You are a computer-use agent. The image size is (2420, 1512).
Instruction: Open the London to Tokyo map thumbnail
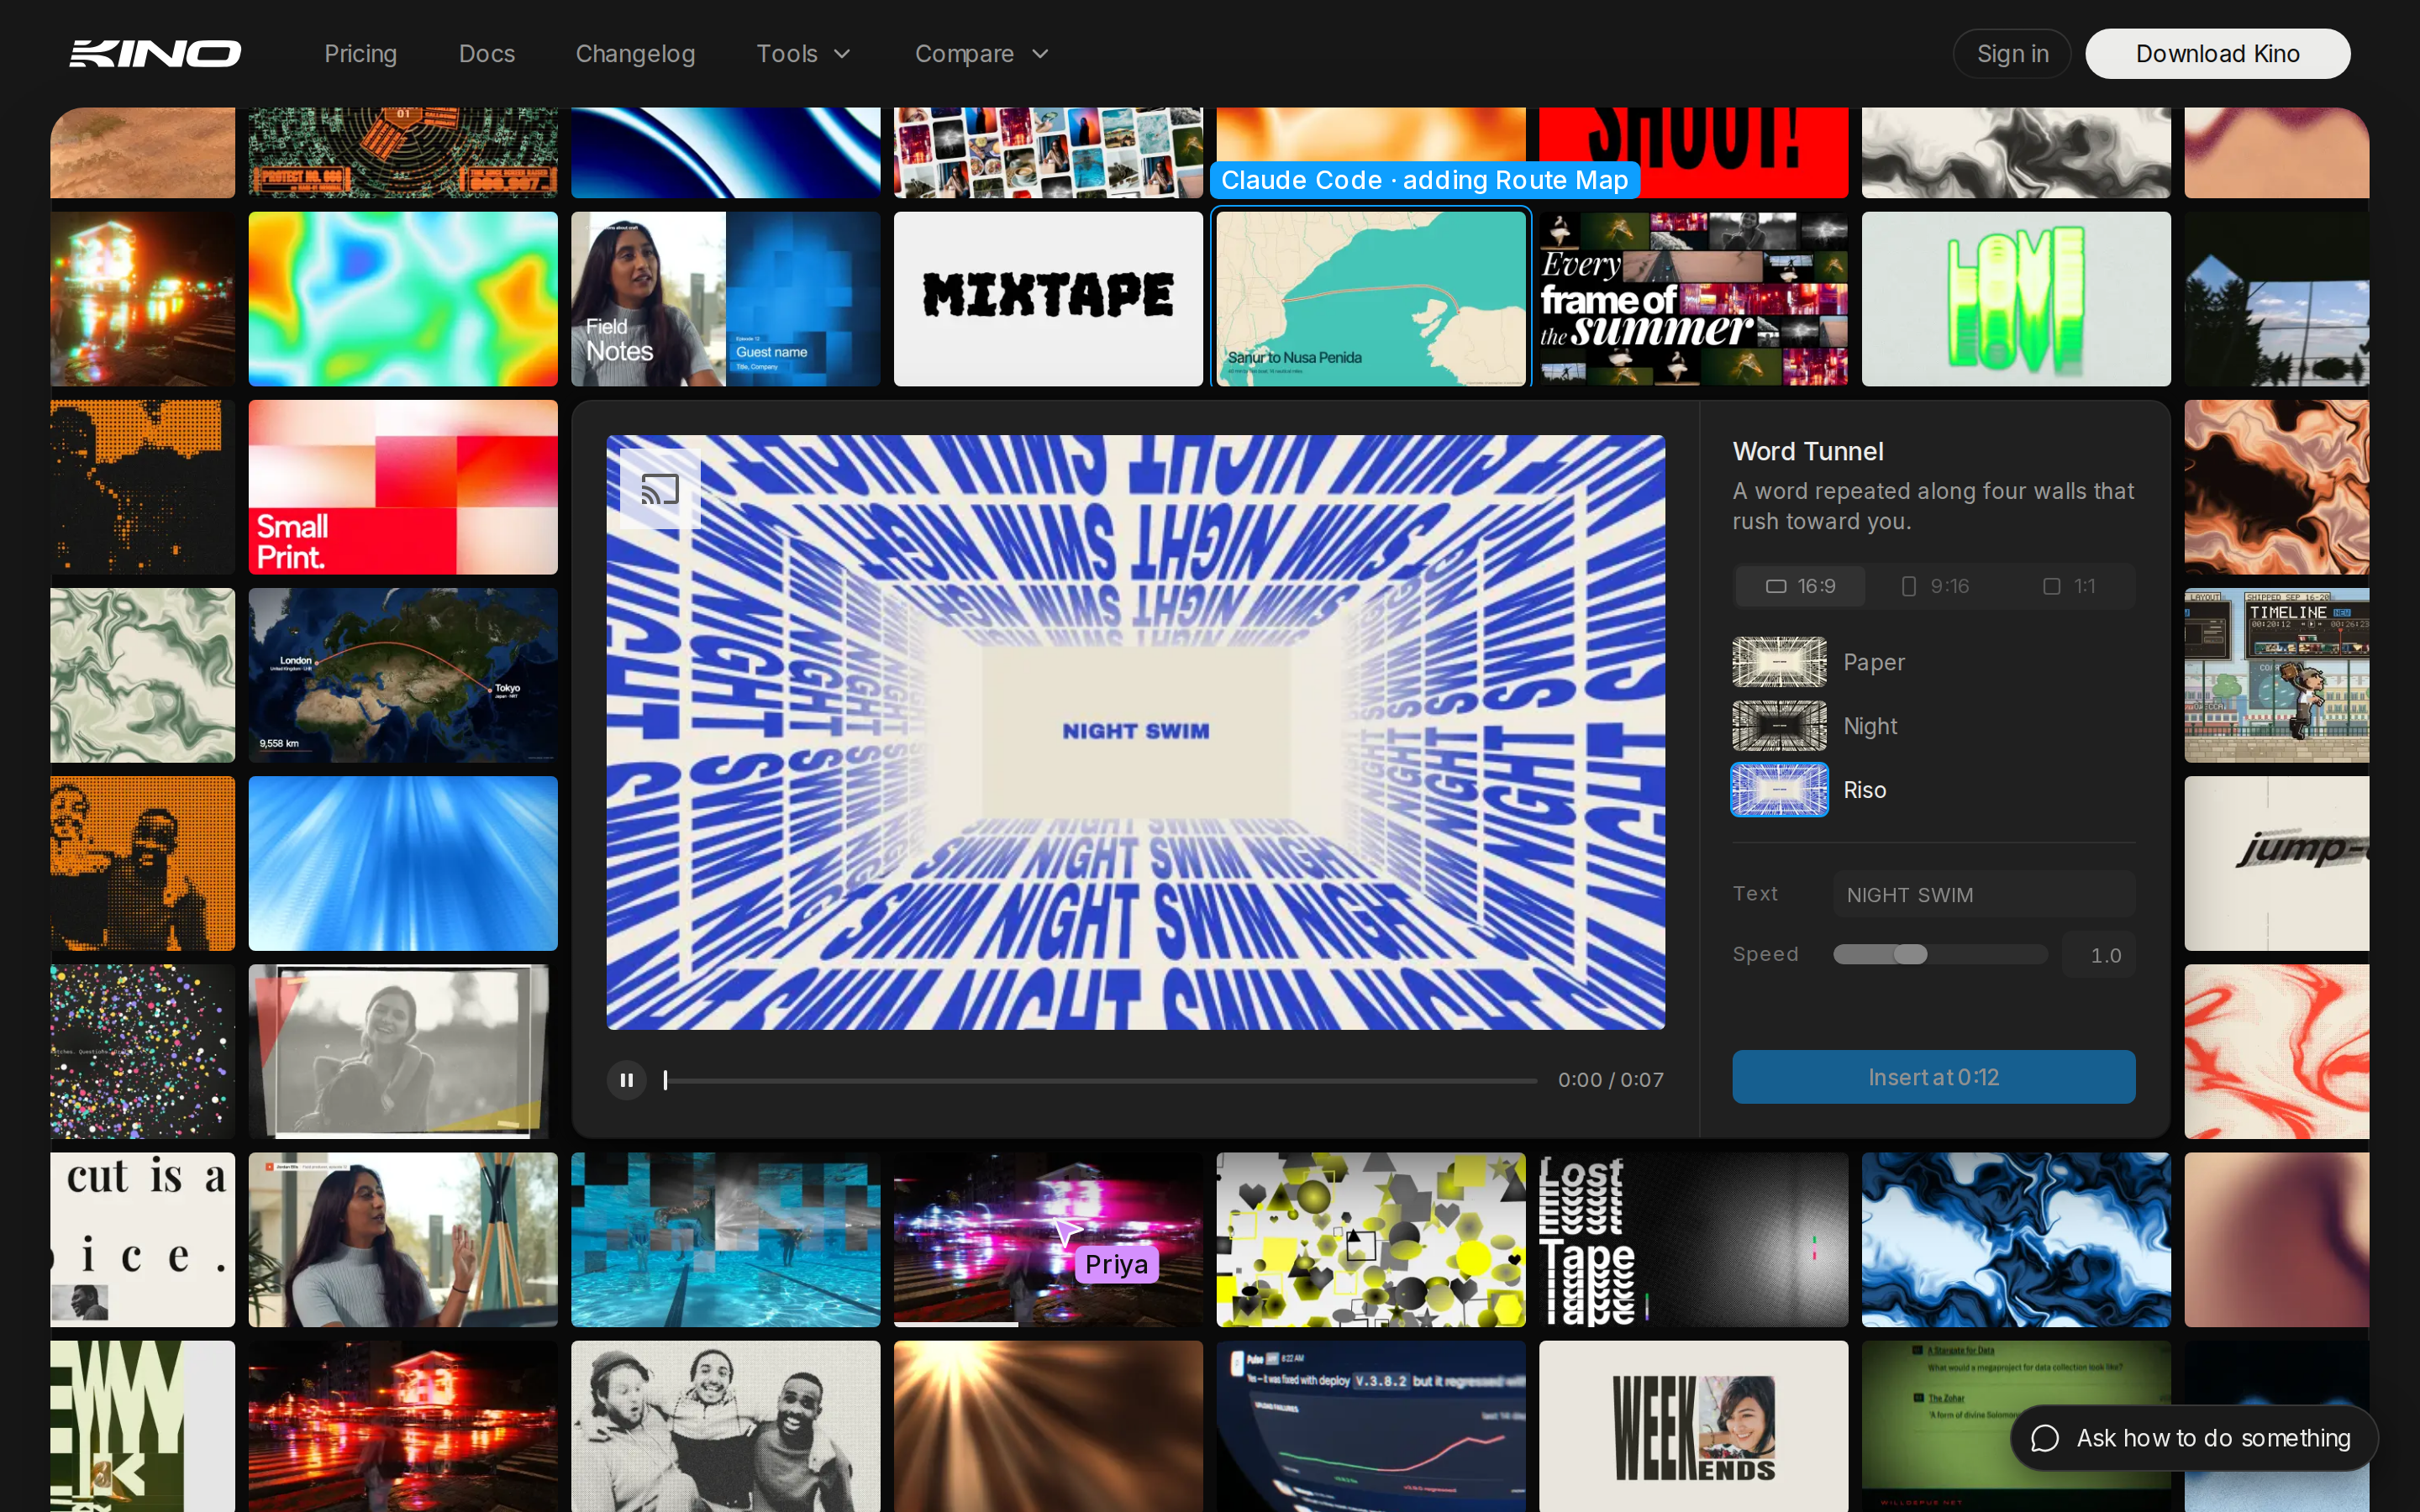tap(403, 675)
